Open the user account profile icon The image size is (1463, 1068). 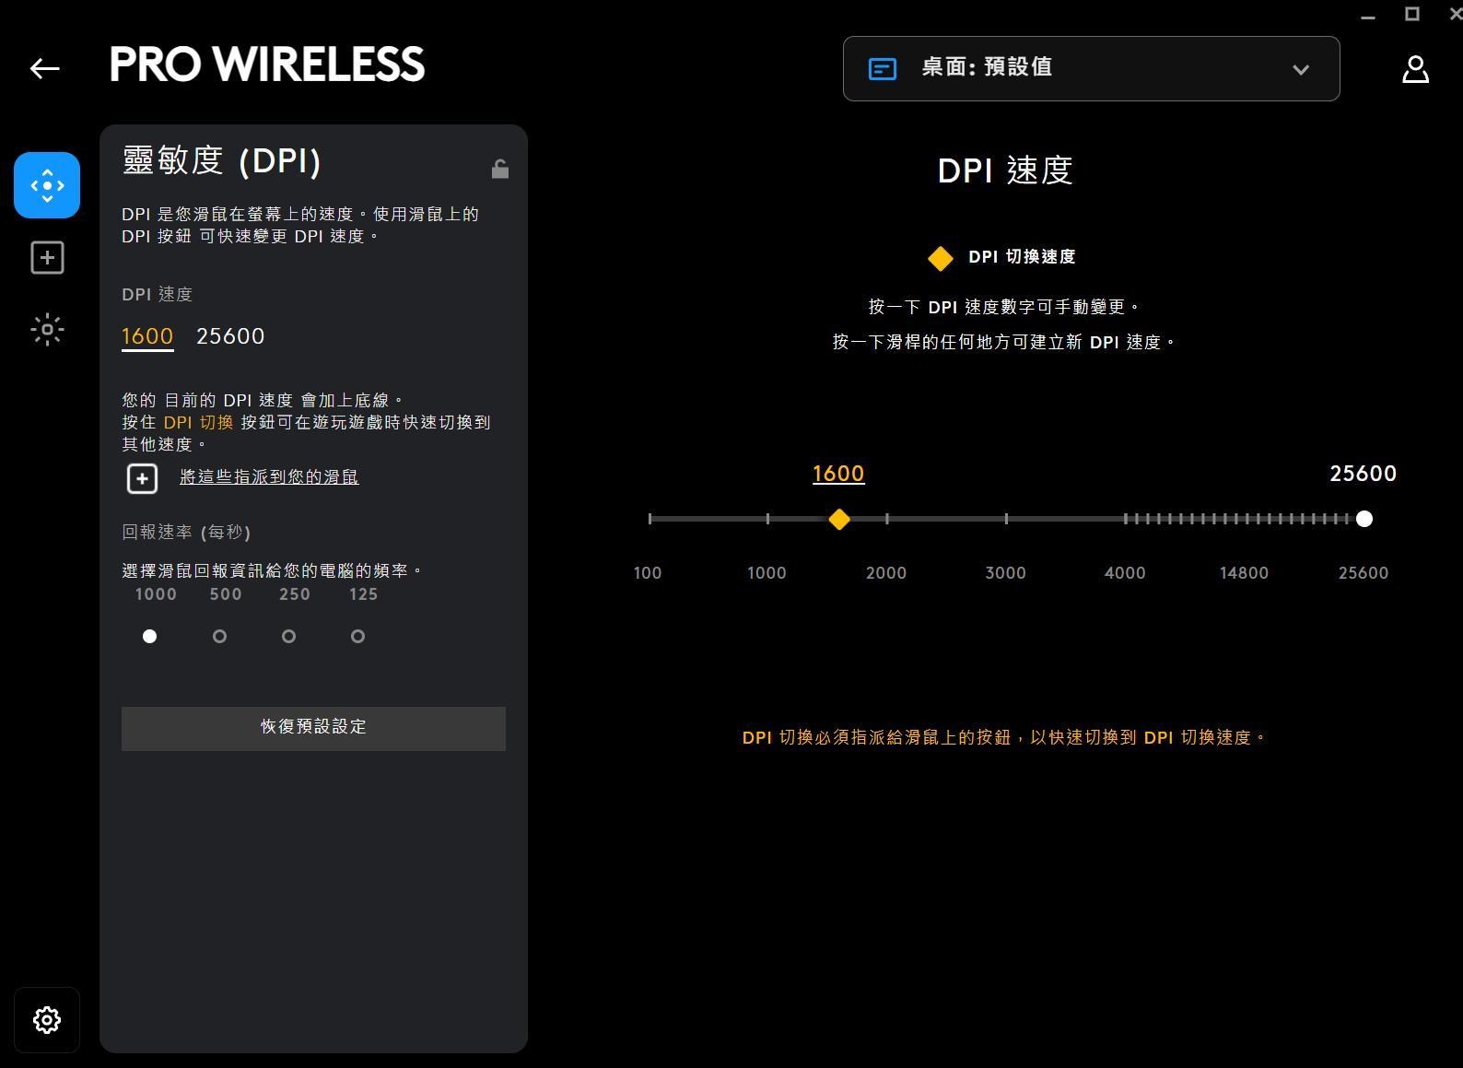(1415, 69)
